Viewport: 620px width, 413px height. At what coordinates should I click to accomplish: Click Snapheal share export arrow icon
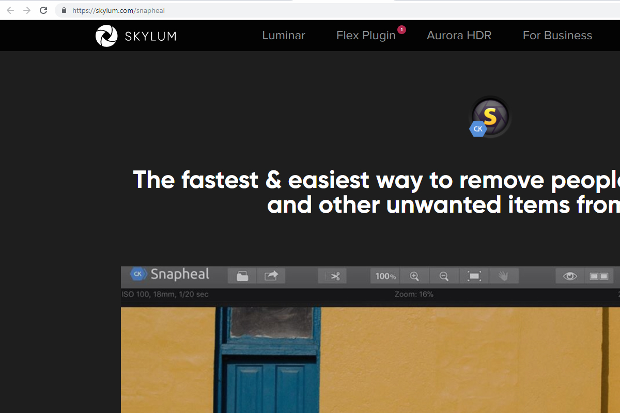pos(271,276)
